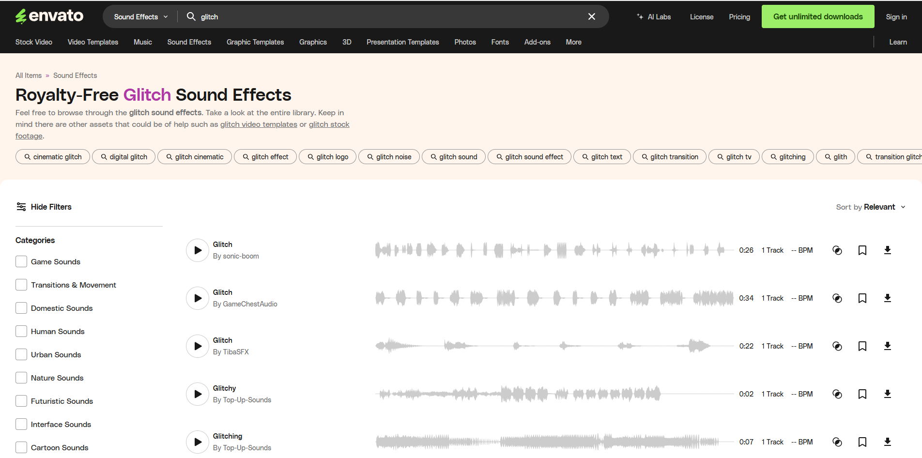Open the Graphic Templates section
The height and width of the screenshot is (458, 922).
tap(255, 42)
